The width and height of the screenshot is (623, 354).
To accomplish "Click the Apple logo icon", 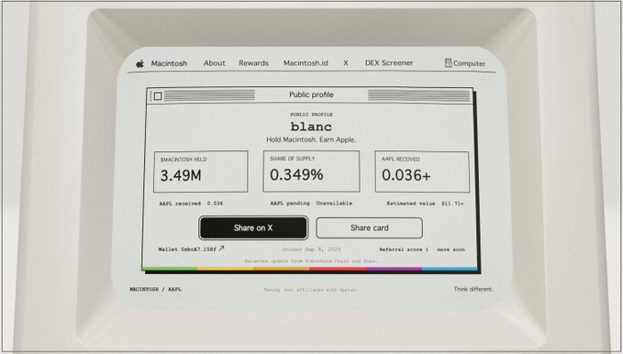I will (139, 63).
